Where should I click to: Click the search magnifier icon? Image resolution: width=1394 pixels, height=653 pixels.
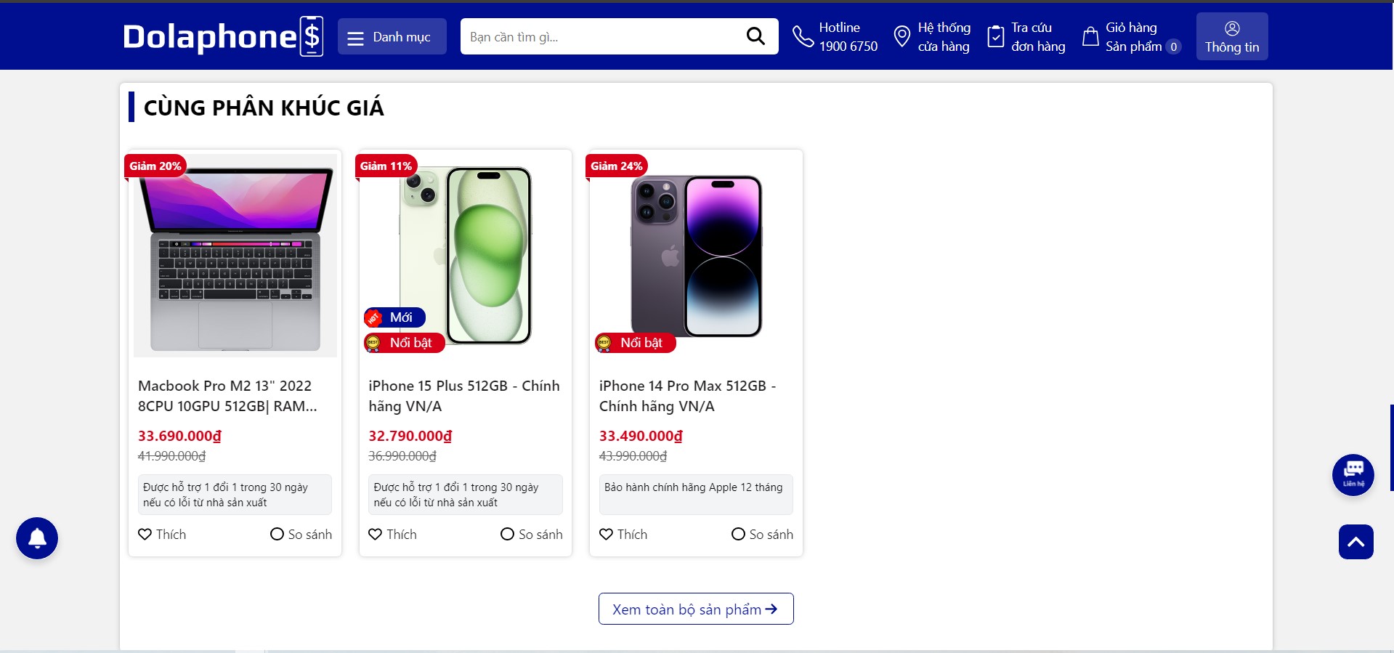coord(755,36)
